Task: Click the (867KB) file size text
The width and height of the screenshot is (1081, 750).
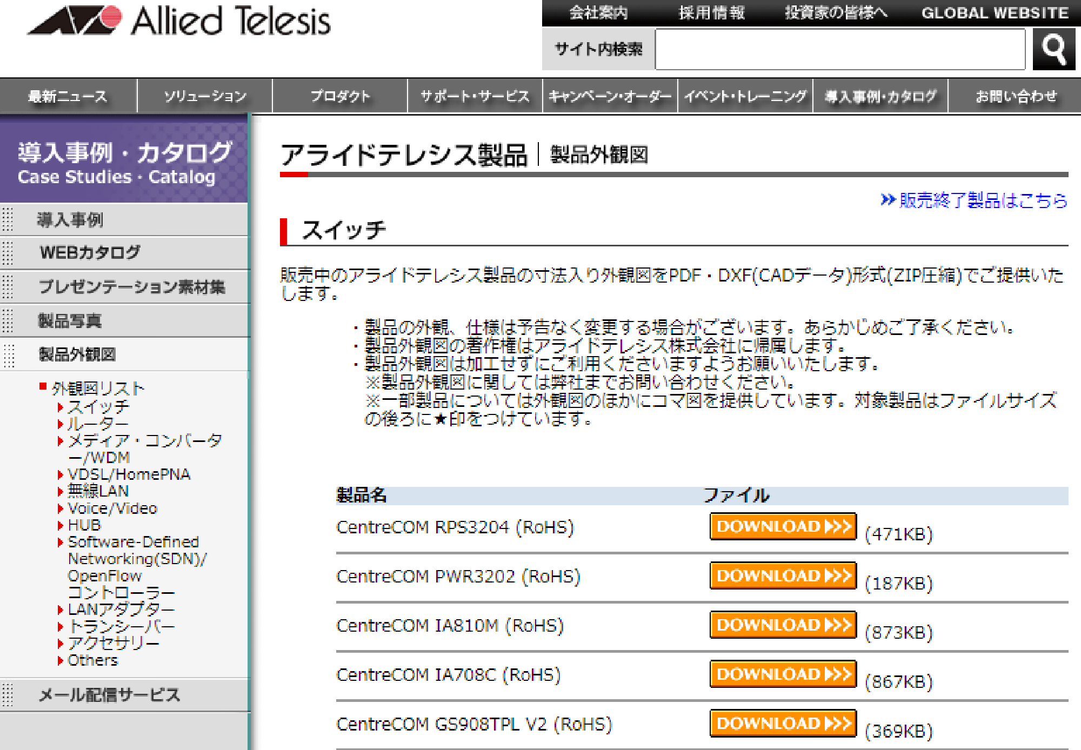Action: click(899, 681)
